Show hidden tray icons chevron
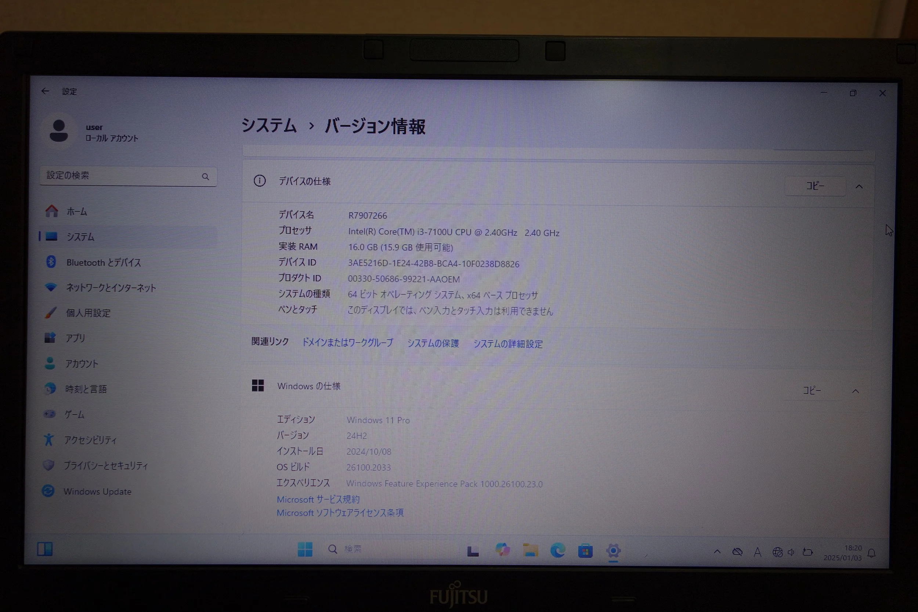 point(717,551)
